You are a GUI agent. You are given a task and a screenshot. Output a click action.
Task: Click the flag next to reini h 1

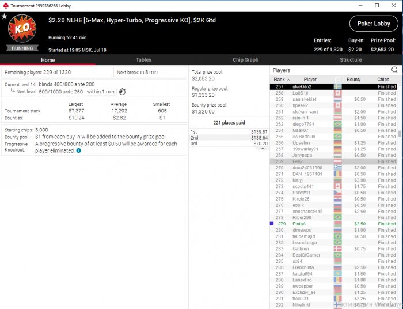click(x=338, y=118)
